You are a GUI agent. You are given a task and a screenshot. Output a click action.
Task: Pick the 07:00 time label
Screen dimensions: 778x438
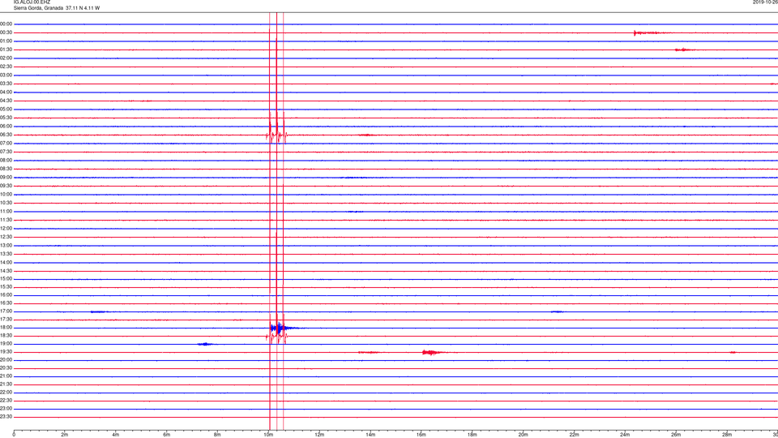tap(6, 143)
